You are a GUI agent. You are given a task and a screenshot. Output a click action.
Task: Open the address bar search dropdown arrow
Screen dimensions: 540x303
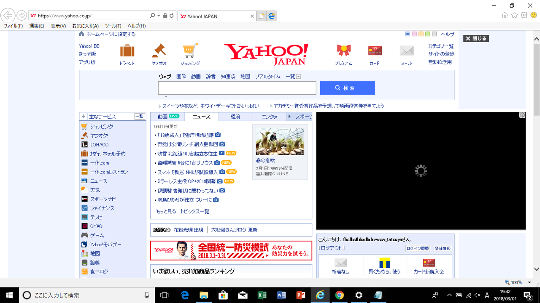pyautogui.click(x=159, y=16)
